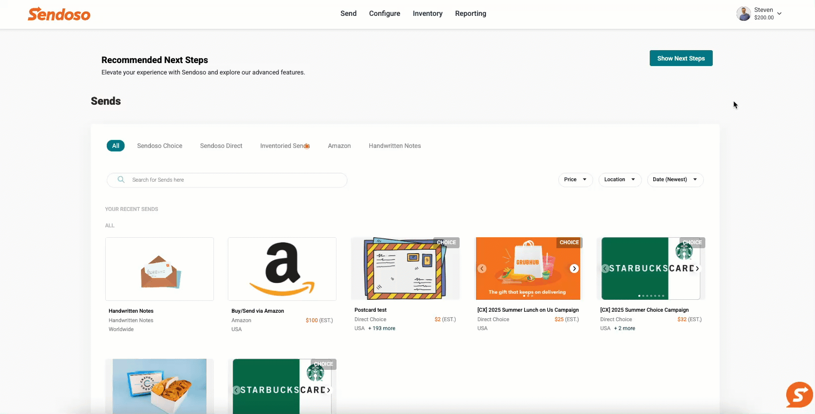
Task: Click the $100 (EST.) Amazon price
Action: [319, 320]
